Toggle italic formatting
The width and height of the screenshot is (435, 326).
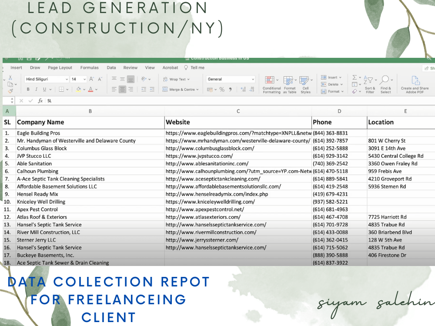pos(36,89)
